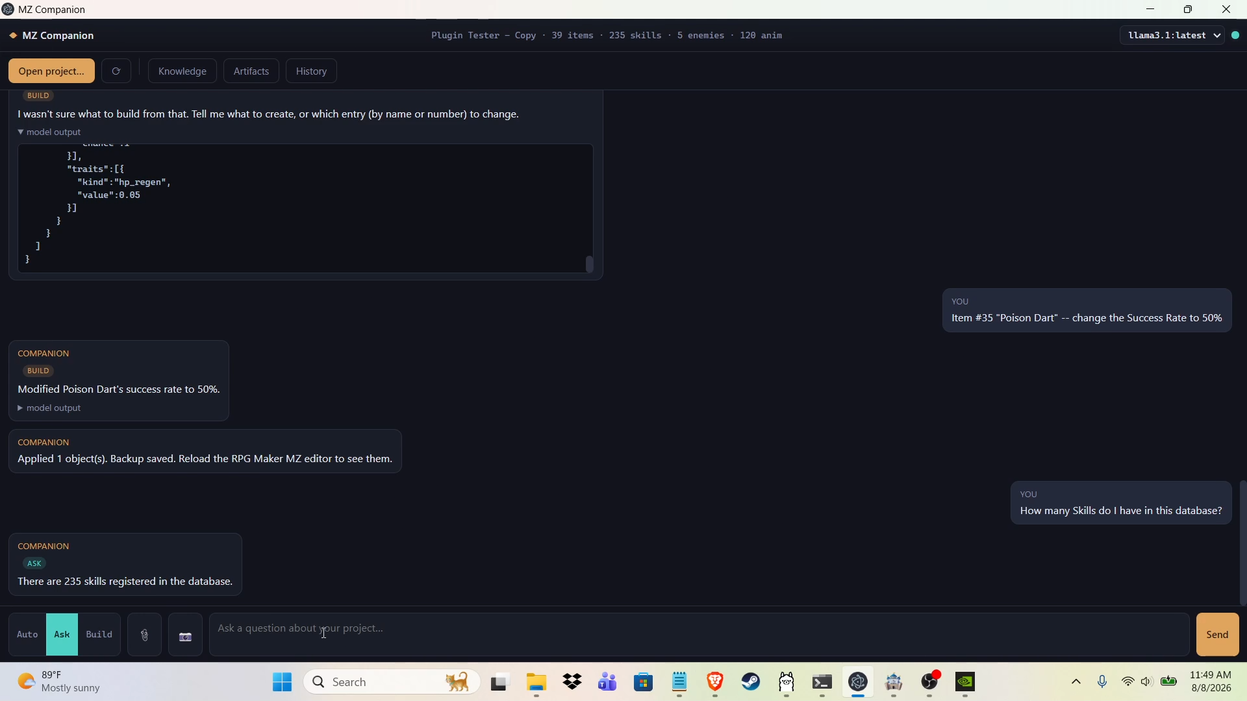Click the camera screenshot icon
The image size is (1247, 701).
pos(186,635)
